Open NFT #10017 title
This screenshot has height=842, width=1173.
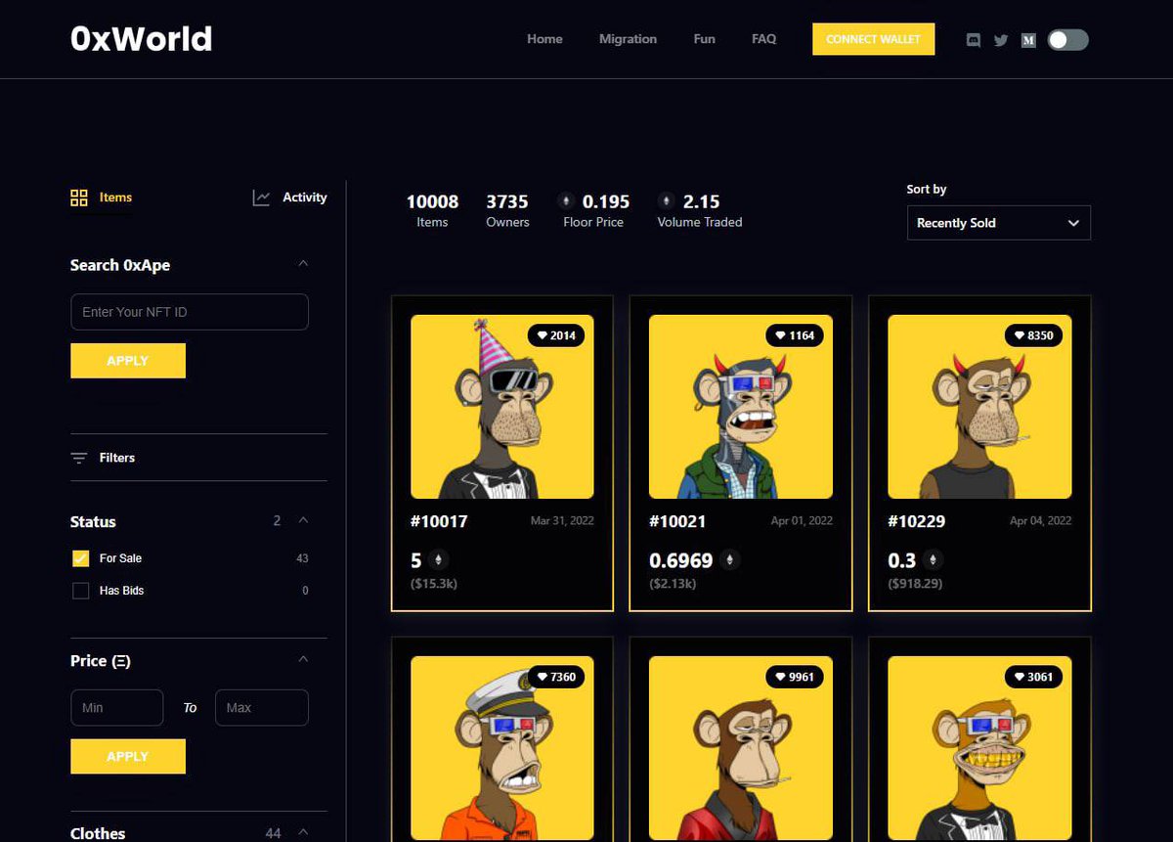(439, 521)
